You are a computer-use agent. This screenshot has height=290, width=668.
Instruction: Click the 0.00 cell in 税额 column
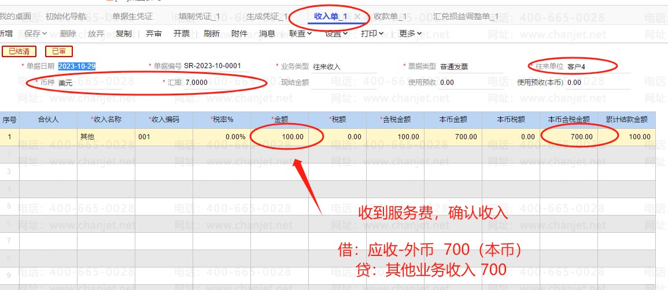tap(337, 137)
